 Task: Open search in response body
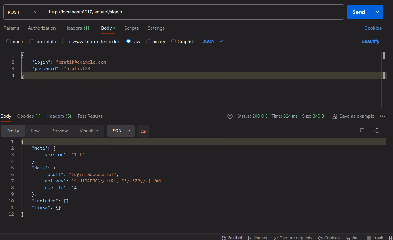(x=377, y=131)
